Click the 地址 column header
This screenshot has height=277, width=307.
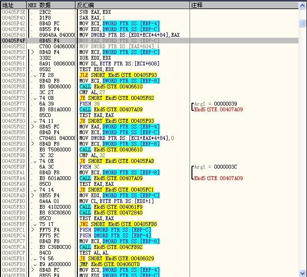8,4
